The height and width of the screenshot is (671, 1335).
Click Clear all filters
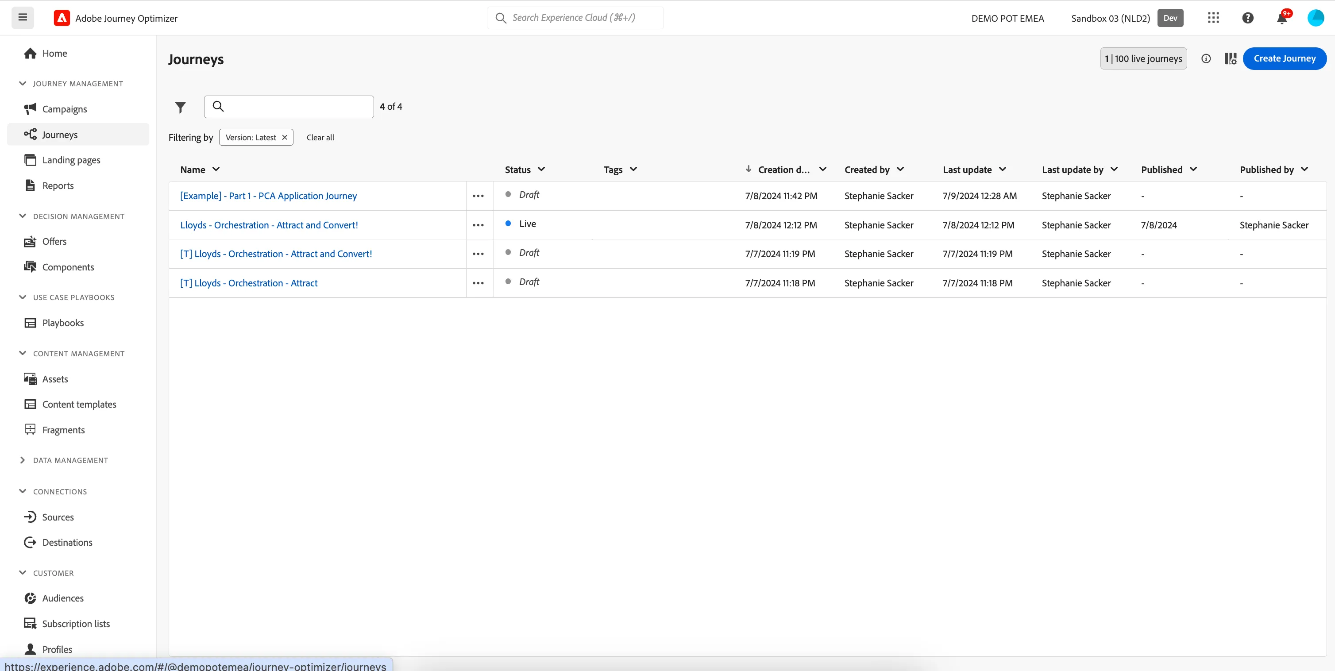[x=320, y=137]
